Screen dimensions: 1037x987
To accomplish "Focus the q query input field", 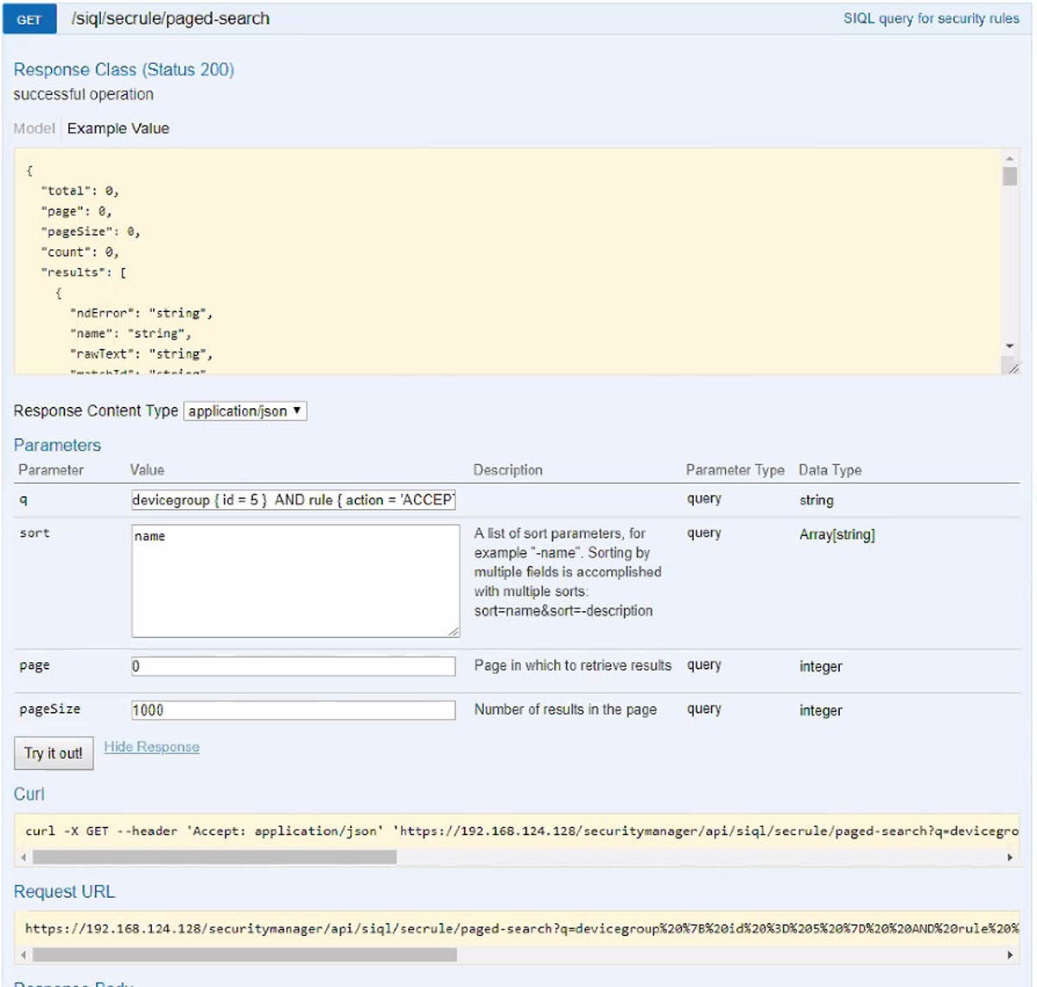I will click(x=293, y=500).
